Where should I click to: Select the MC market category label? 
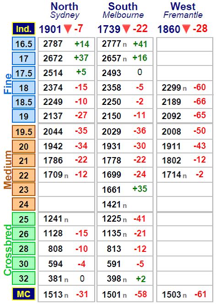pyautogui.click(x=23, y=294)
